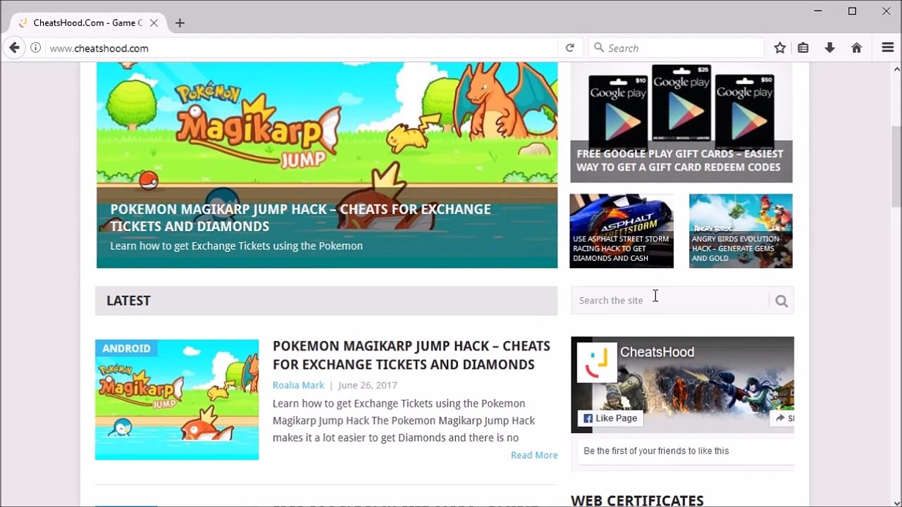
Task: Click the www.cheatshood.com address bar
Action: click(x=303, y=48)
